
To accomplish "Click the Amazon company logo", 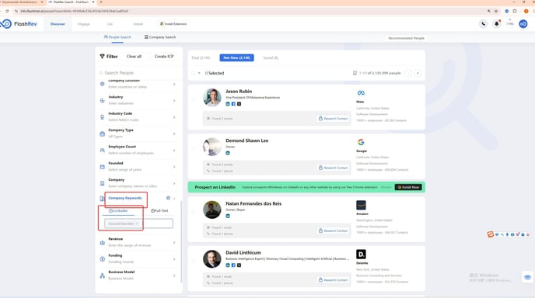I will click(361, 205).
